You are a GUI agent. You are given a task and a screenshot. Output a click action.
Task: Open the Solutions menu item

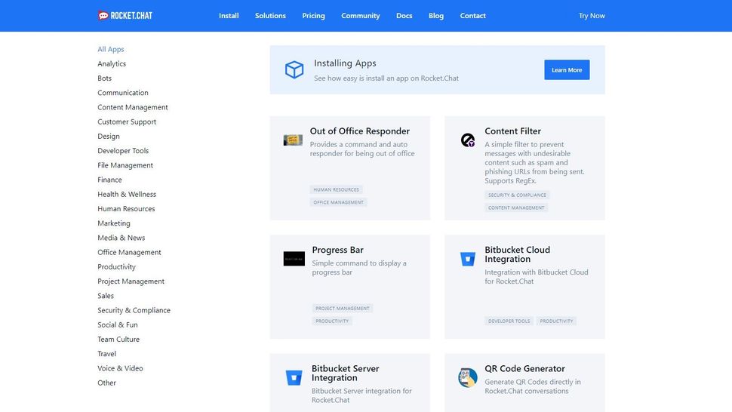270,15
